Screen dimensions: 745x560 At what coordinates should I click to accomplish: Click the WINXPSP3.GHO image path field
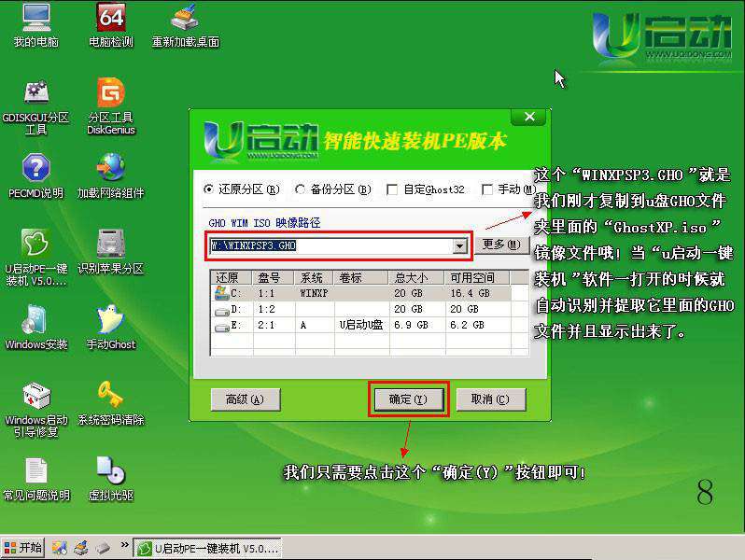[x=331, y=245]
